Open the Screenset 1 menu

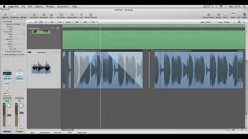[63, 7]
